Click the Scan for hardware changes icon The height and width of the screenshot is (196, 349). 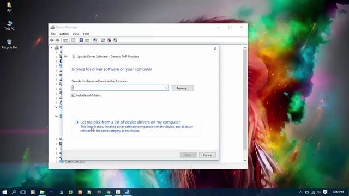point(95,40)
